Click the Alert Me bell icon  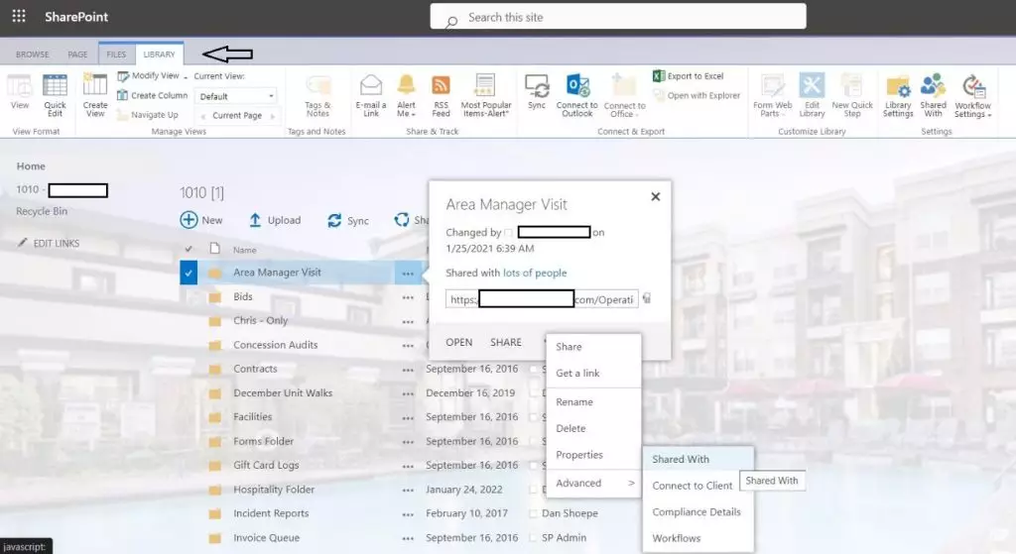406,86
